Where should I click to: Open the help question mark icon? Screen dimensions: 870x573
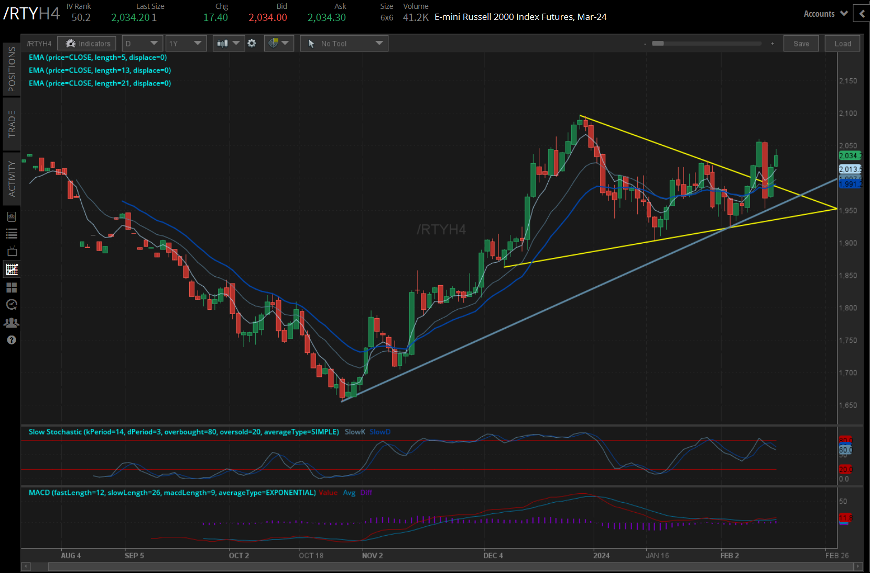[x=12, y=340]
